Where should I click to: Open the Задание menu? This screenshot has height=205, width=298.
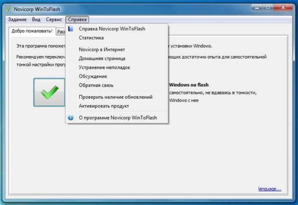point(17,19)
